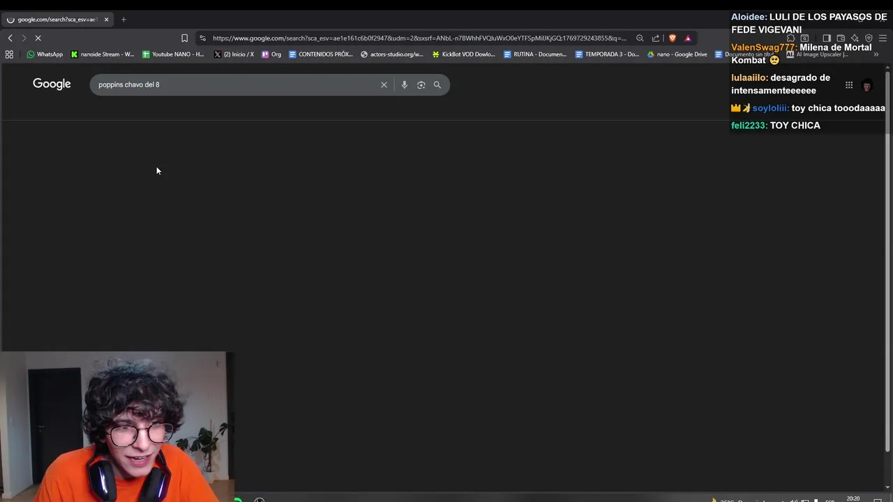Open the Leo AI sparkle icon
Viewport: 893px width, 502px height.
point(855,38)
